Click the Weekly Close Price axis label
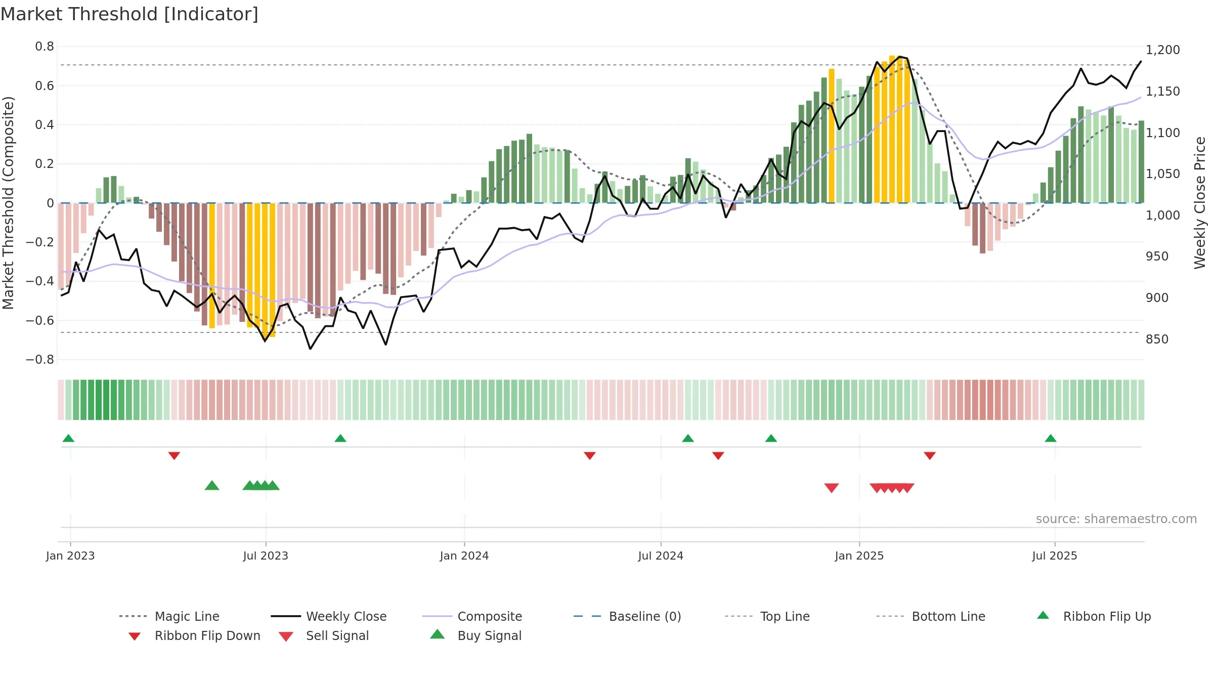The image size is (1214, 683). pos(1200,202)
